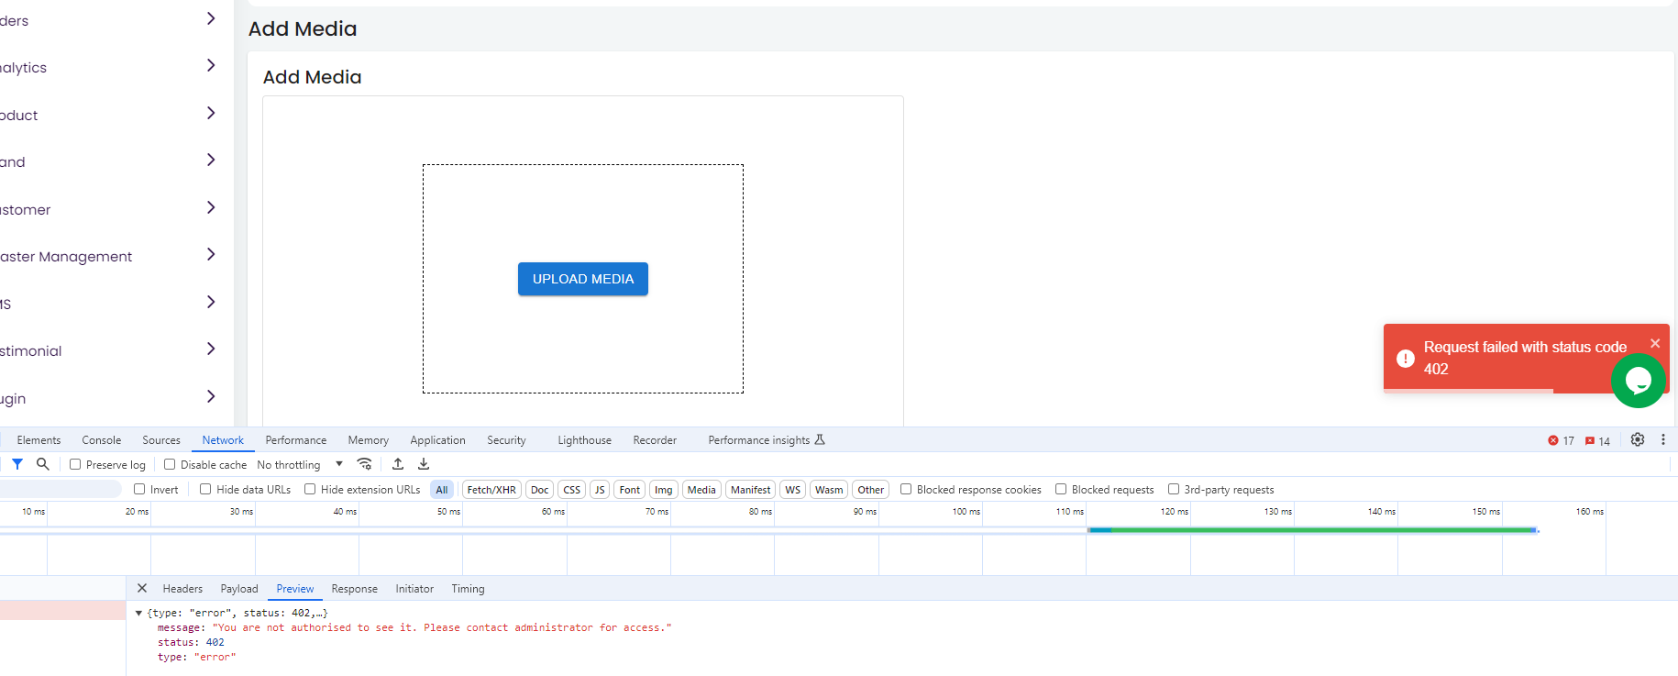This screenshot has height=676, width=1678.
Task: Open the Recorder tab
Action: click(x=655, y=440)
